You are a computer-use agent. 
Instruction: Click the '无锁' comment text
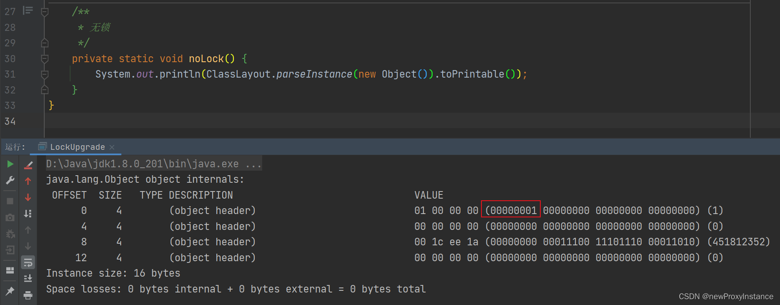point(101,28)
